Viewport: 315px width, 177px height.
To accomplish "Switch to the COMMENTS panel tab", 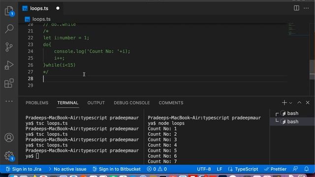I will pyautogui.click(x=171, y=103).
